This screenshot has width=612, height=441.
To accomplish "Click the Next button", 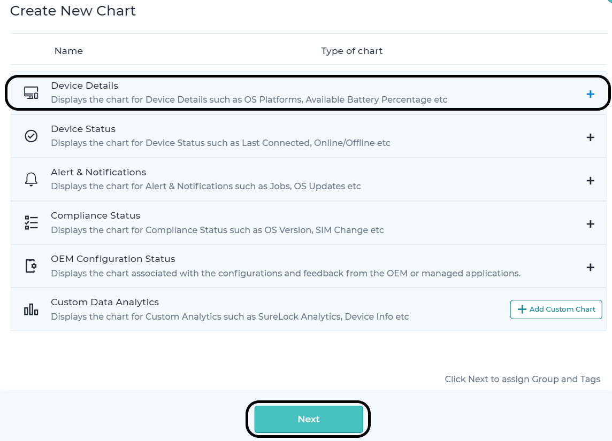I will tap(309, 419).
